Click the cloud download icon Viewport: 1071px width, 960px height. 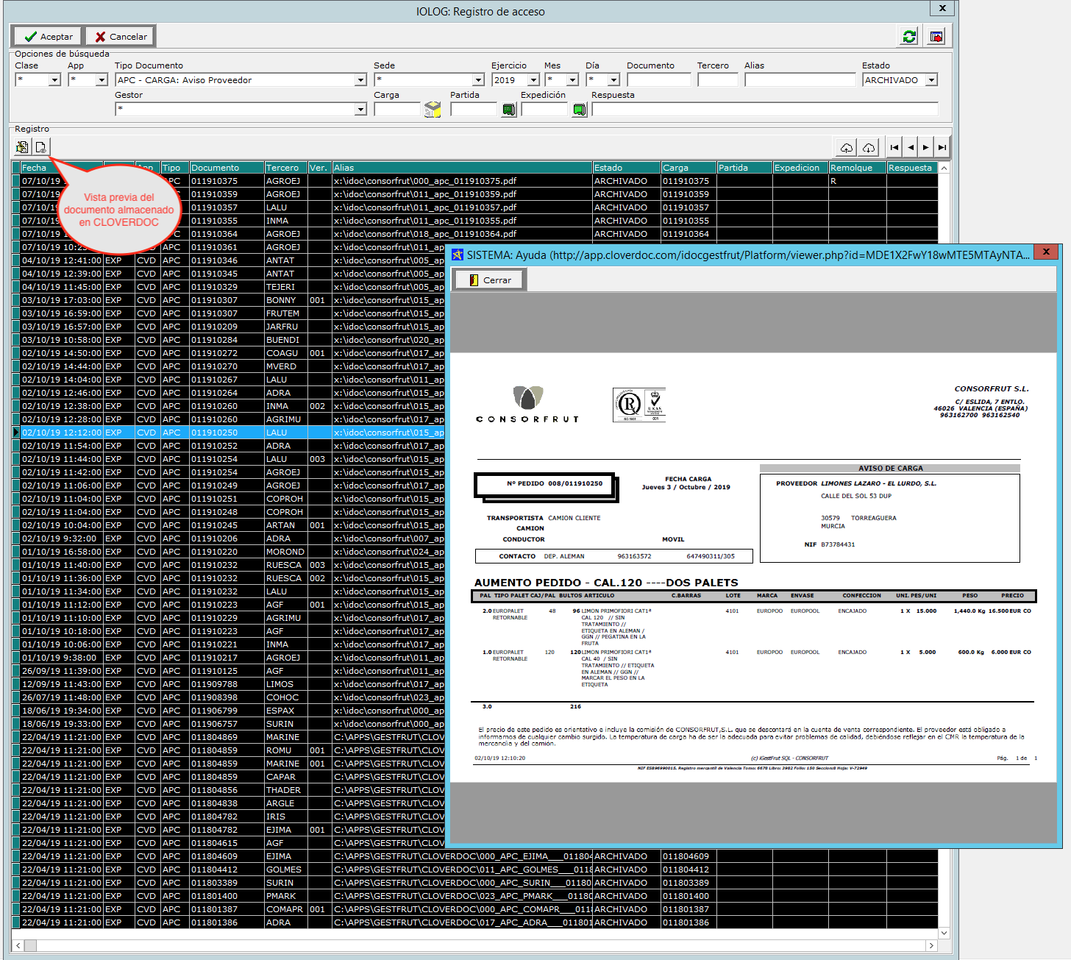(869, 148)
